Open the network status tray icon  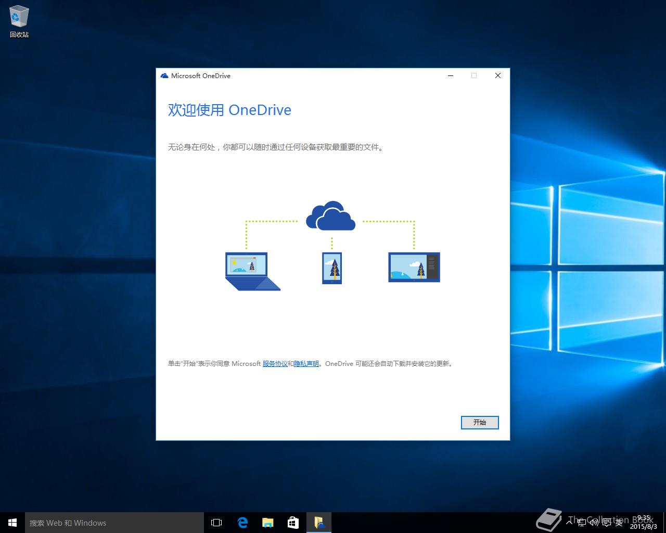click(582, 523)
